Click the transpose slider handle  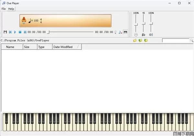[143, 24]
